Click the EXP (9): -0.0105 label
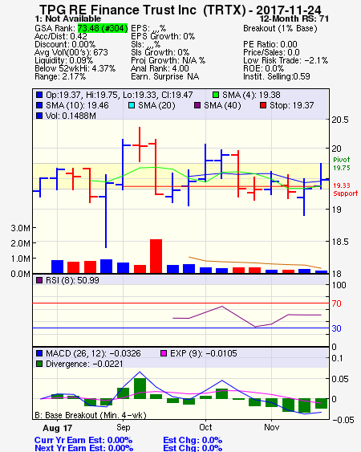Viewport: 361px width, 452px height. click(x=204, y=353)
